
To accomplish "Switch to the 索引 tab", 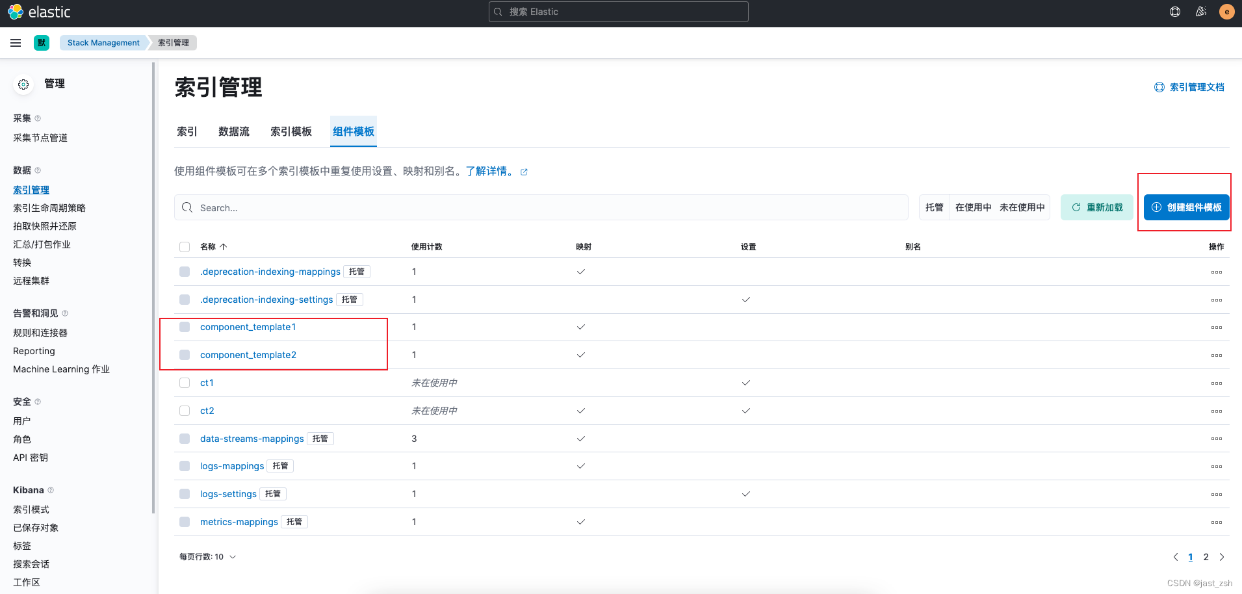I will coord(187,131).
